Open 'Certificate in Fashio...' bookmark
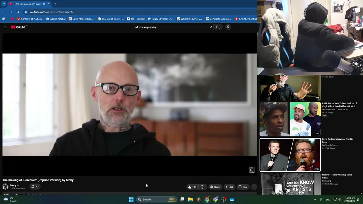Image resolution: width=363 pixels, height=204 pixels. (x=219, y=19)
